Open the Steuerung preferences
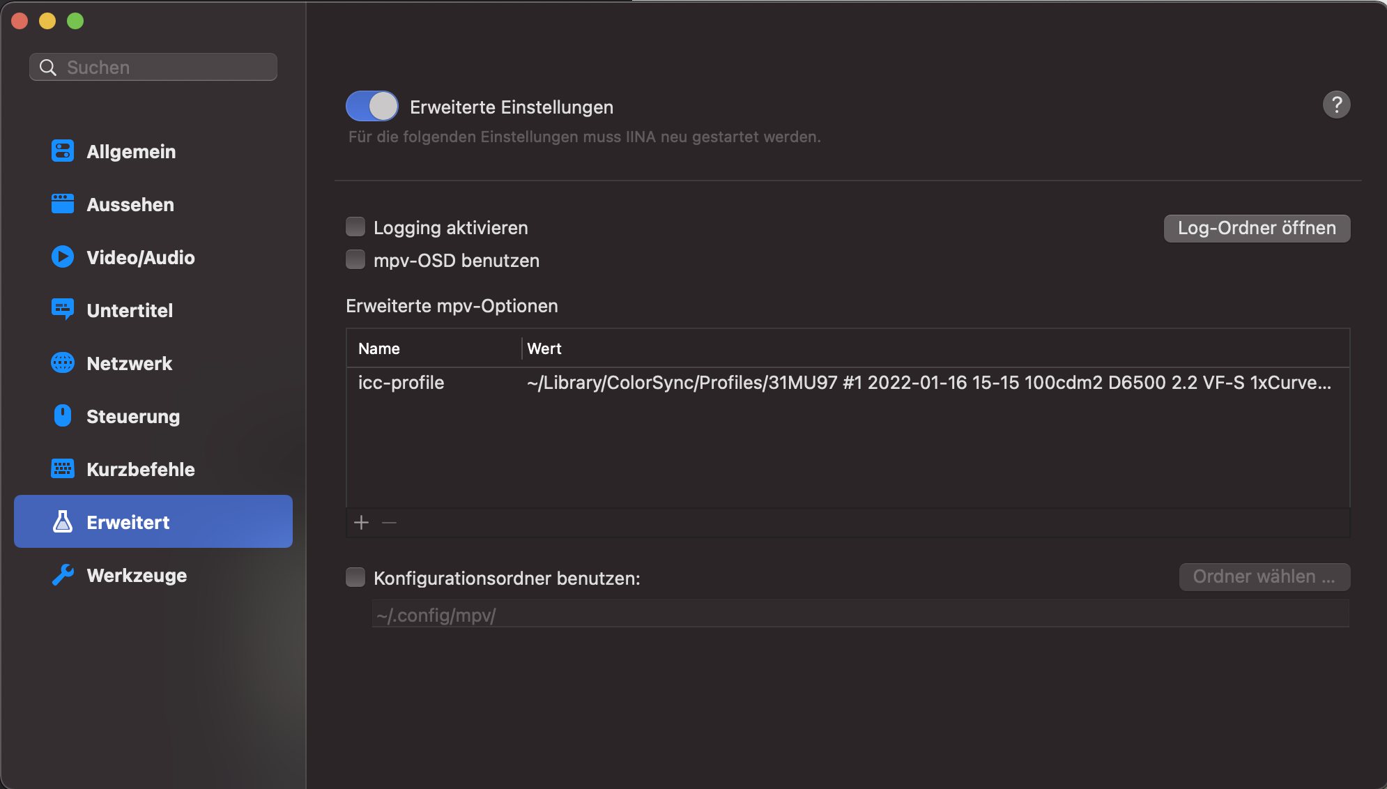The width and height of the screenshot is (1387, 789). pyautogui.click(x=132, y=416)
